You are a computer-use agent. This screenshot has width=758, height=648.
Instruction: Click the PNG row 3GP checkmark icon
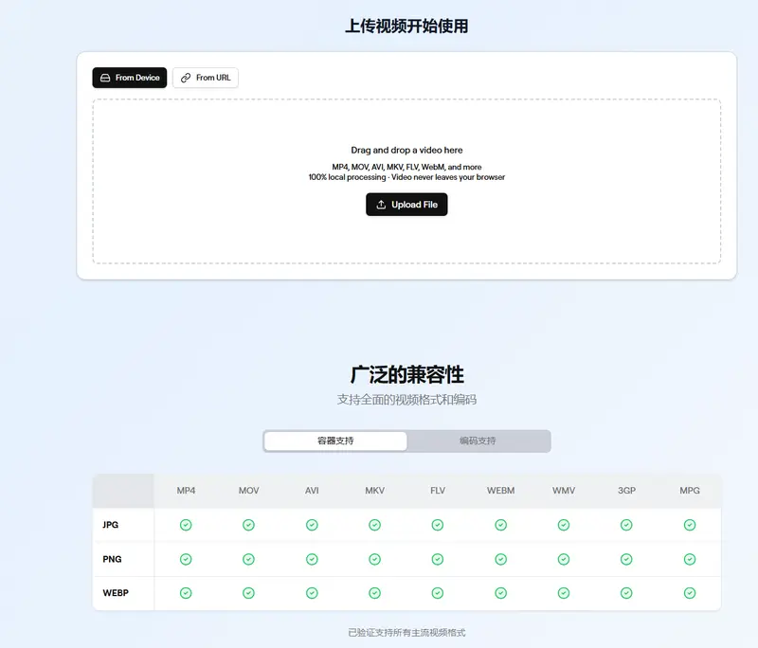click(x=626, y=559)
